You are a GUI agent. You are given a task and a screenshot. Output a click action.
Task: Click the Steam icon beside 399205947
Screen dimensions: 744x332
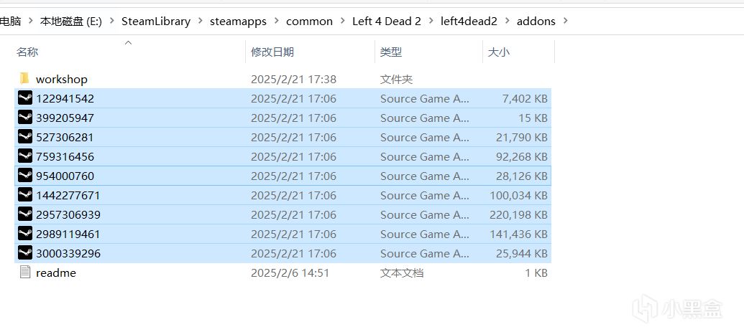(x=25, y=118)
